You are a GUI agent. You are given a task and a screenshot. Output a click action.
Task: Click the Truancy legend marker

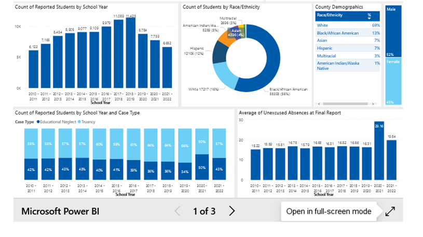[78, 122]
